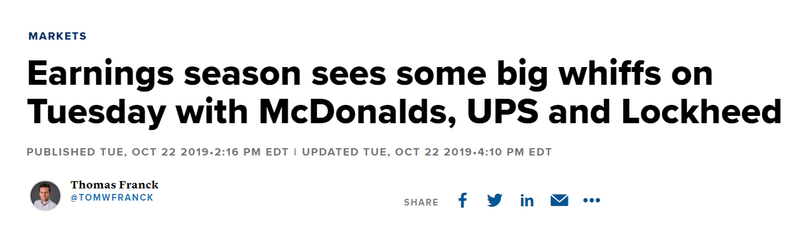The height and width of the screenshot is (236, 811).
Task: Share the article via email envelope icon
Action: coord(559,201)
